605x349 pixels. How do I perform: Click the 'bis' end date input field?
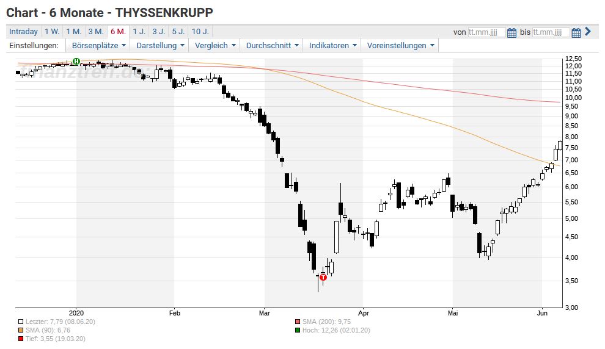tap(551, 32)
